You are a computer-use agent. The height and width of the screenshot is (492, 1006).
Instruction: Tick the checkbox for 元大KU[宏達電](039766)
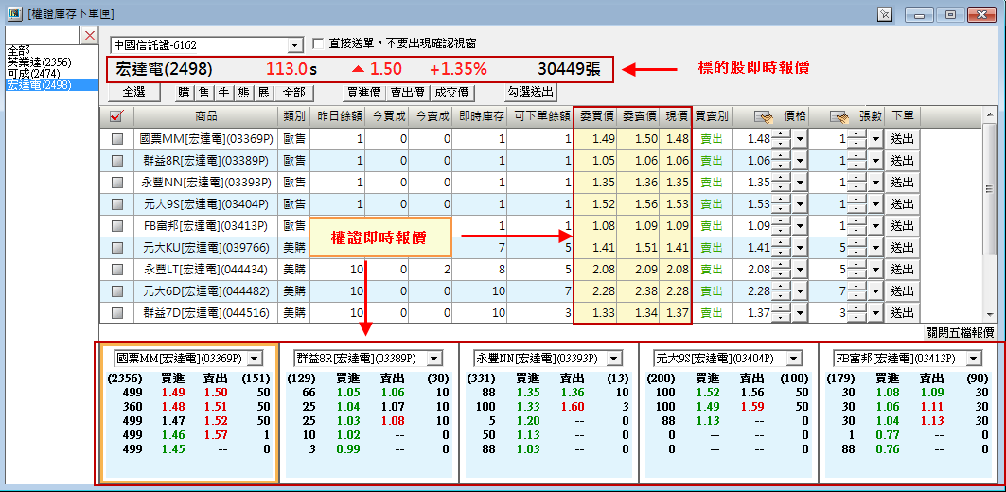[x=117, y=248]
